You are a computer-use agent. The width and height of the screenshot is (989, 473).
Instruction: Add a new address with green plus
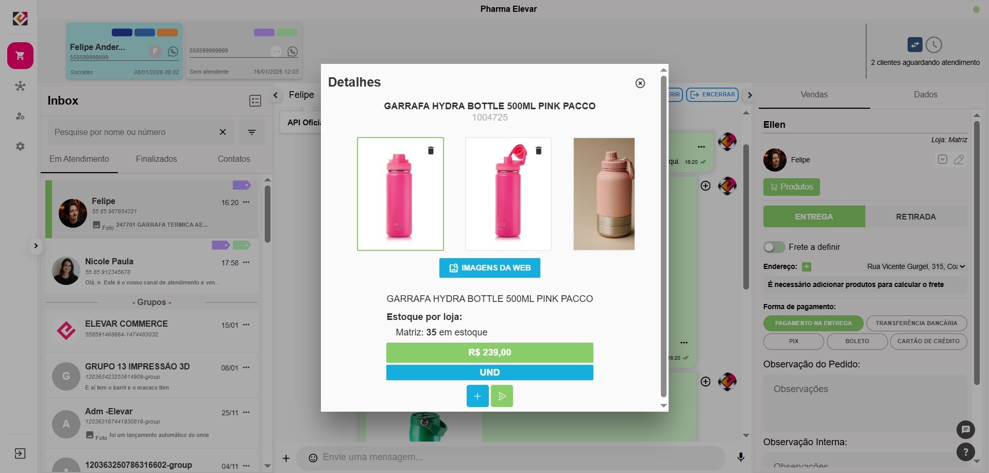[x=807, y=267]
